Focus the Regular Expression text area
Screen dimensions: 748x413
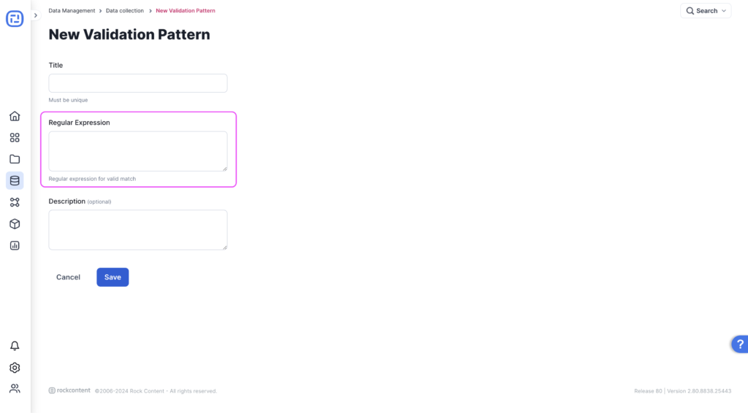[x=138, y=152]
